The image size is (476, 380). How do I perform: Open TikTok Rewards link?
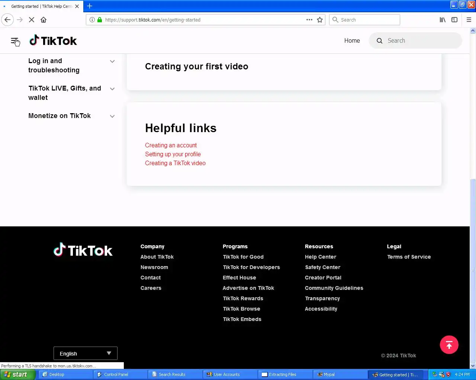coord(243,298)
